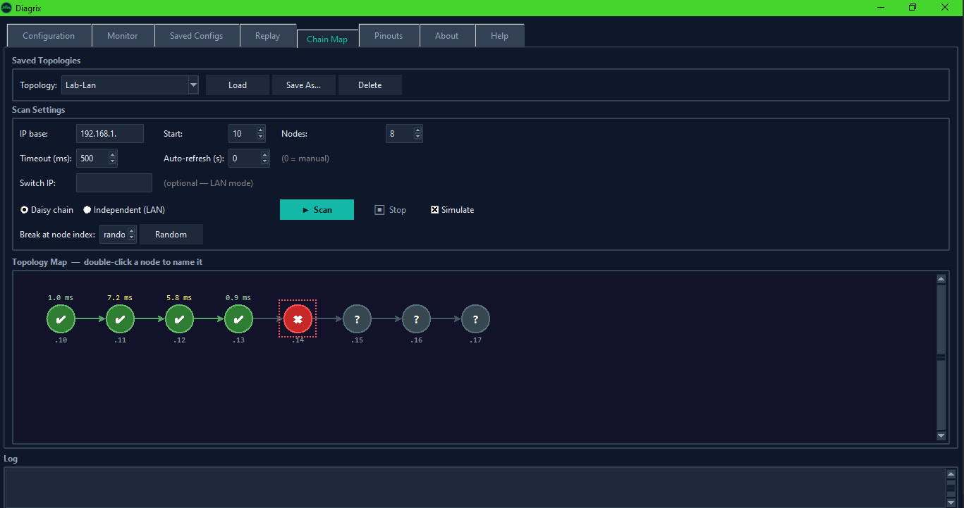Image resolution: width=964 pixels, height=508 pixels.
Task: Decrease the Nodes count with down arrow
Action: point(417,137)
